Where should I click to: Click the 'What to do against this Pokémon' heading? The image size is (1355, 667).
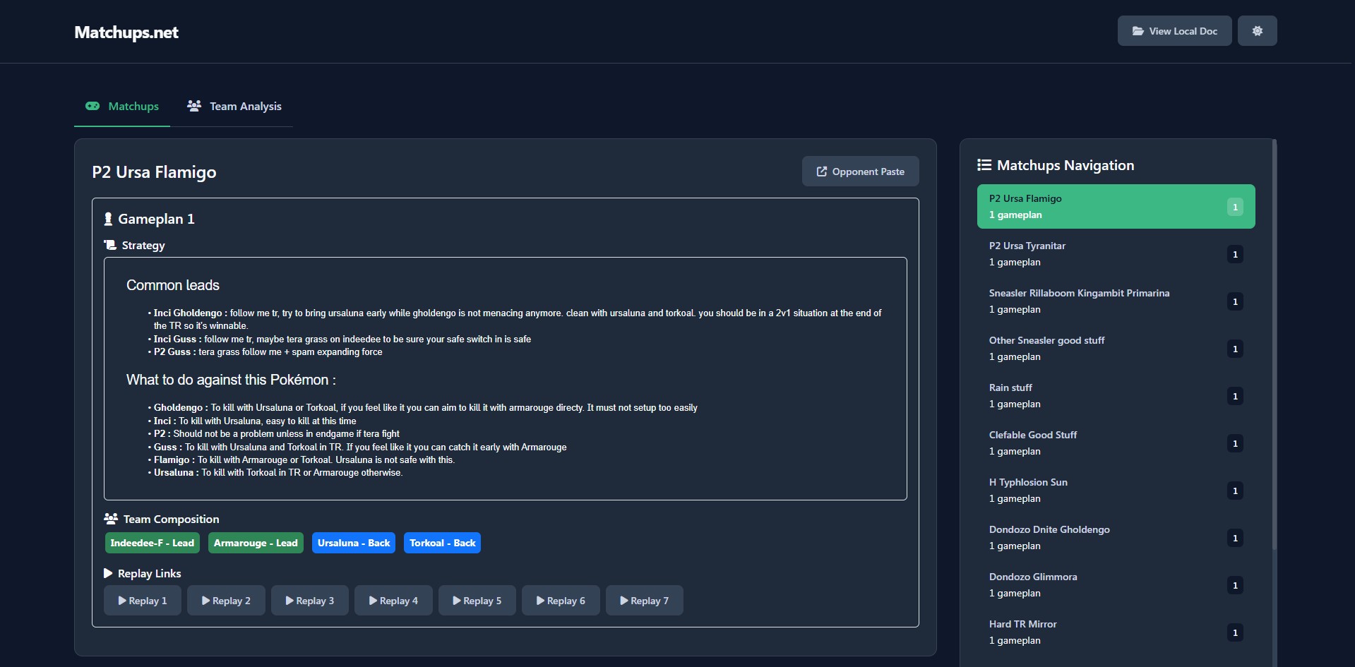coord(231,380)
